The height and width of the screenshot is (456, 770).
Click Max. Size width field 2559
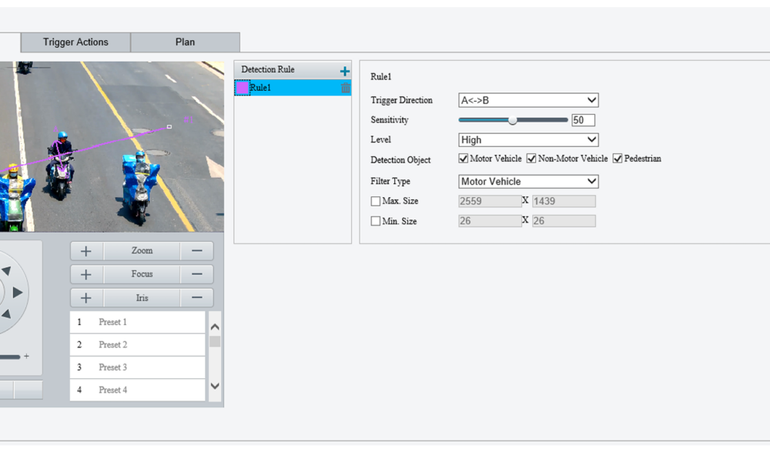click(x=490, y=201)
